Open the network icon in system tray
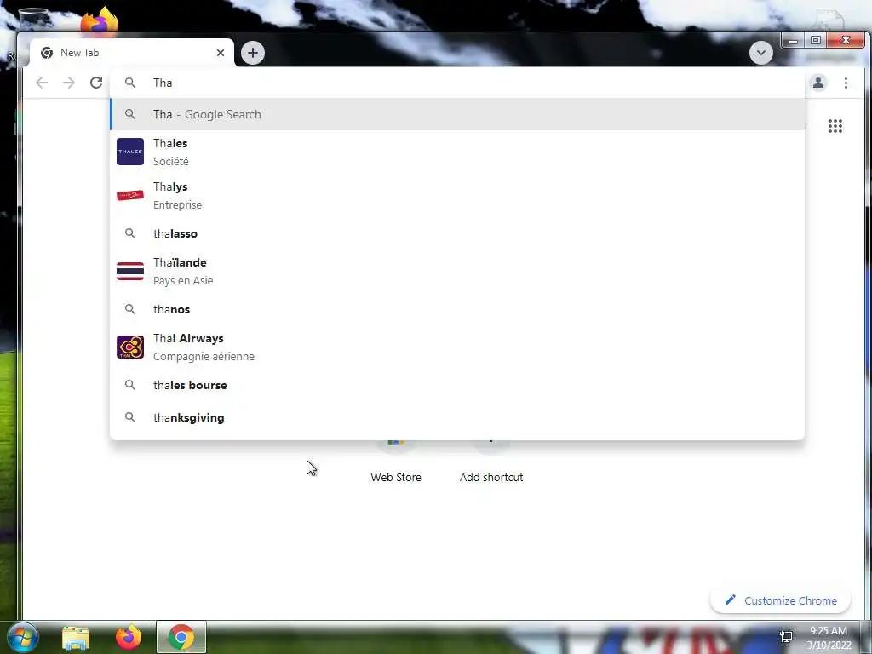Viewport: 872px width, 654px height. coord(786,637)
